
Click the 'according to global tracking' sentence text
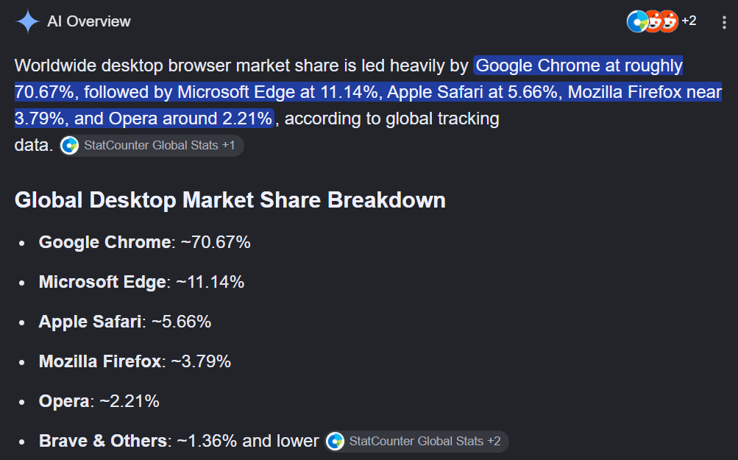point(391,118)
